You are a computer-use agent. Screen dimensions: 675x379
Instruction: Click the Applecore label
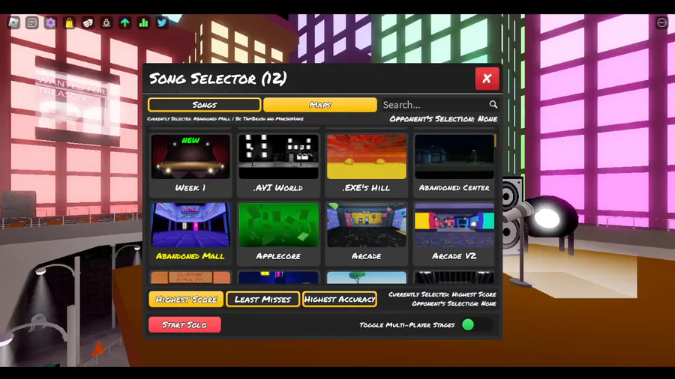pyautogui.click(x=278, y=256)
